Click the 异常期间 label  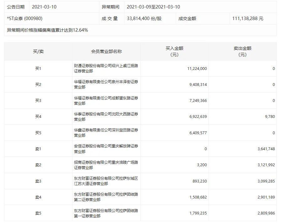[110, 7]
